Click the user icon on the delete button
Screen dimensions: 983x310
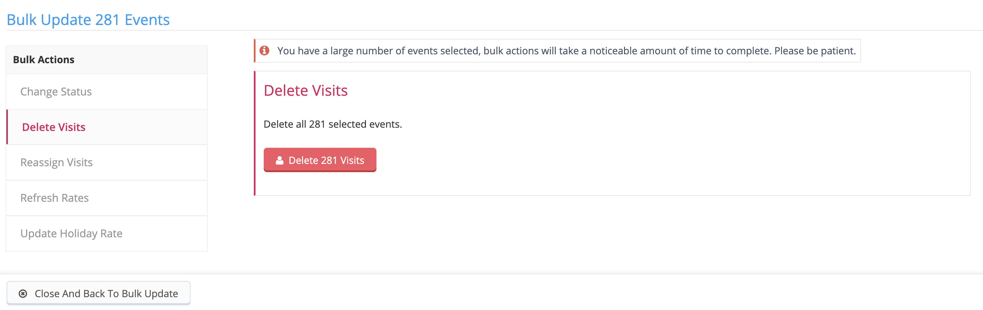pos(279,160)
